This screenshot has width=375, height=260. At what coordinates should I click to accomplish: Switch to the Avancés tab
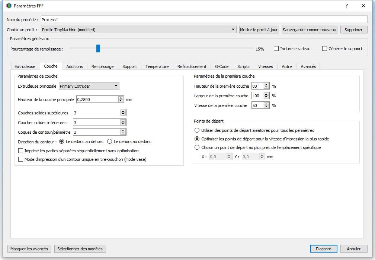coord(308,66)
